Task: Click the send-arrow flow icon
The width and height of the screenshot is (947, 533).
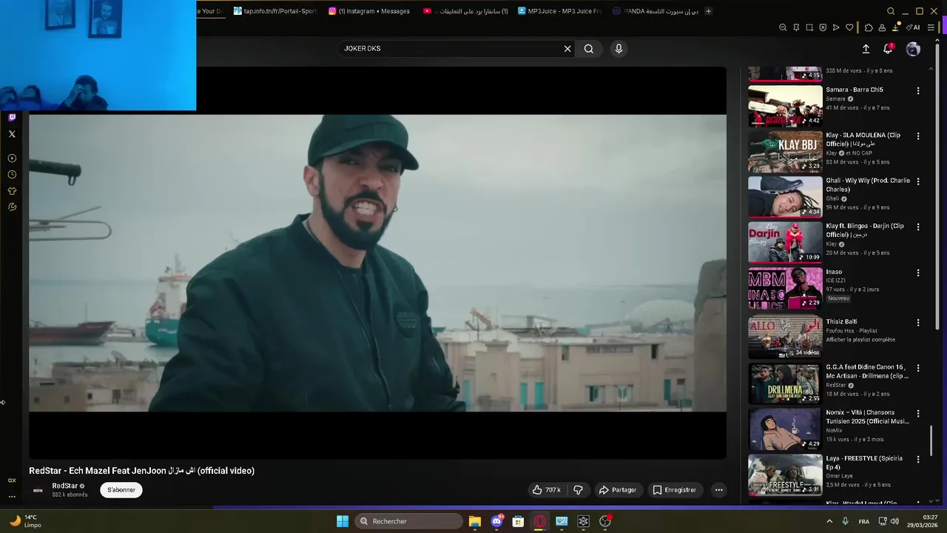Action: [836, 27]
